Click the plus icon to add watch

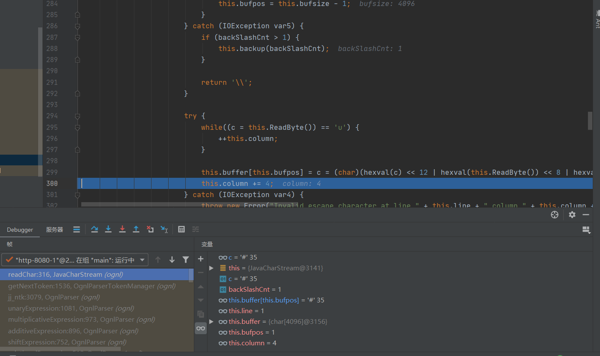click(201, 259)
